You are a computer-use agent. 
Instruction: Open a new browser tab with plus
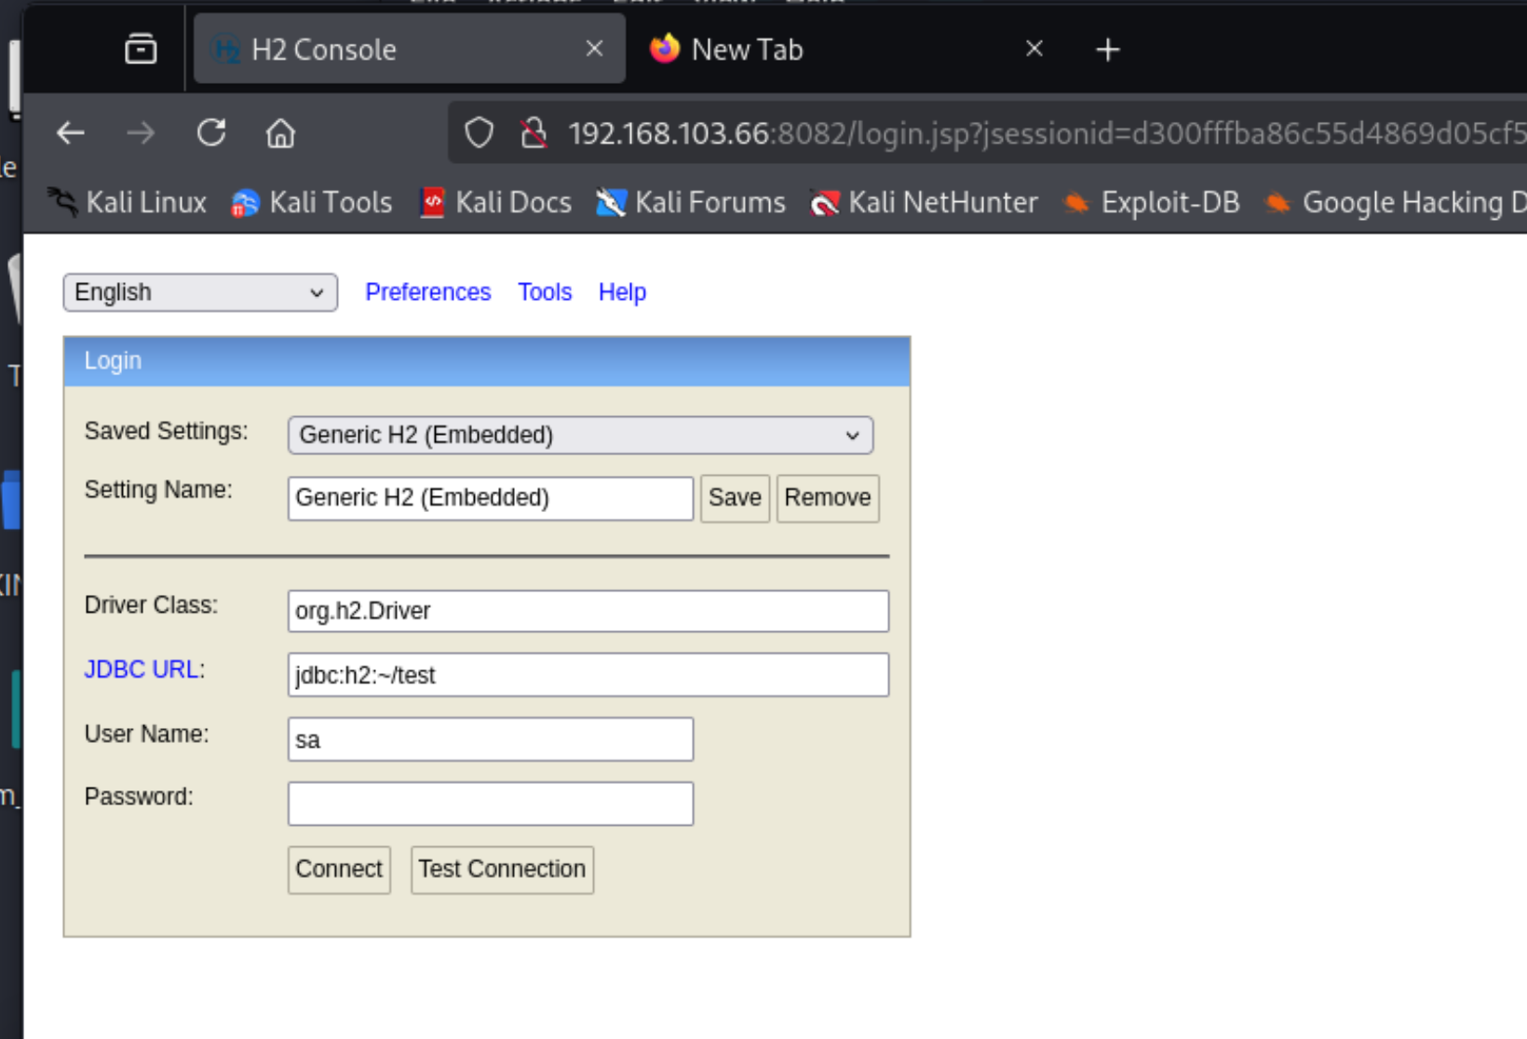coord(1108,49)
